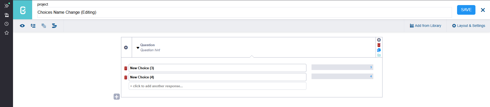Click the select-one radio question type icon
The image size is (490, 107).
(x=126, y=47)
